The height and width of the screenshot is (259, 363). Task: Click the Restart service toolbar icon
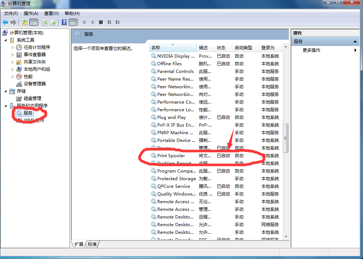(118, 22)
